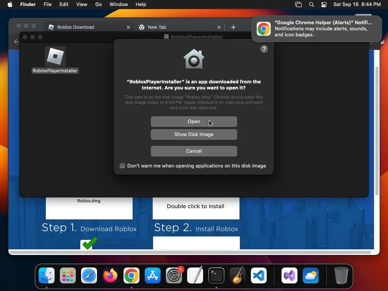388x291 pixels.
Task: Open the Window menu
Action: 119,5
